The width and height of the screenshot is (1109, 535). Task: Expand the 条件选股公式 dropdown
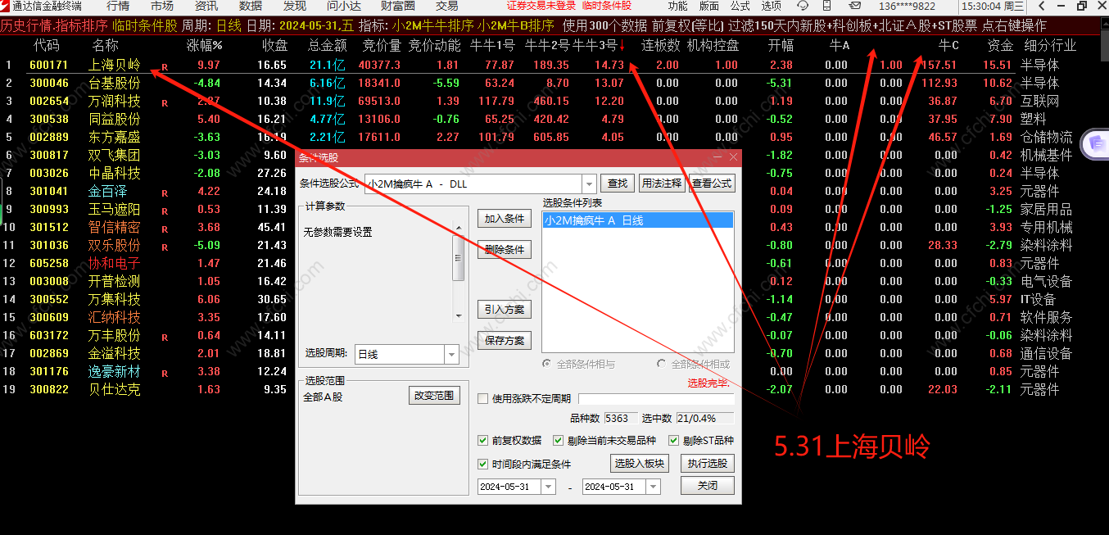(x=589, y=184)
